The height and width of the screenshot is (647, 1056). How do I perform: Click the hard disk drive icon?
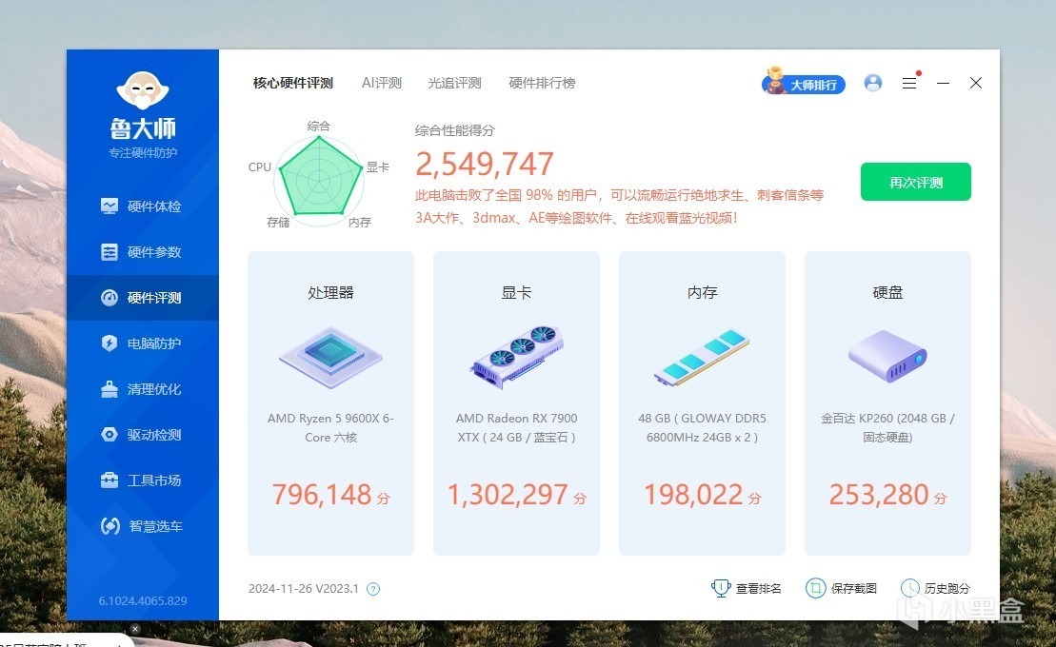click(887, 356)
